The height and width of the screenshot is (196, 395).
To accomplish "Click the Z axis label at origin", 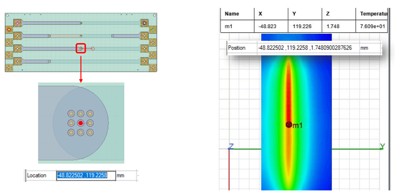I will 231,146.
